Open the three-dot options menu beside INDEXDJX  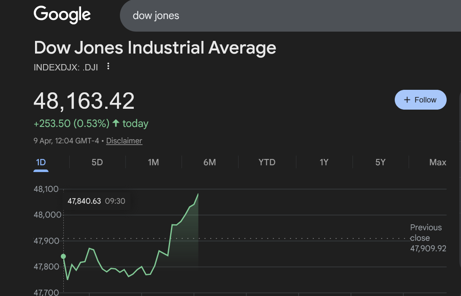tap(108, 67)
